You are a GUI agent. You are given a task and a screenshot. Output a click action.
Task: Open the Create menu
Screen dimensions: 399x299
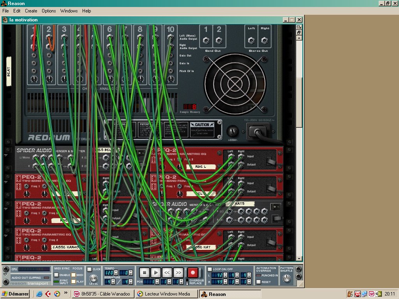[31, 11]
